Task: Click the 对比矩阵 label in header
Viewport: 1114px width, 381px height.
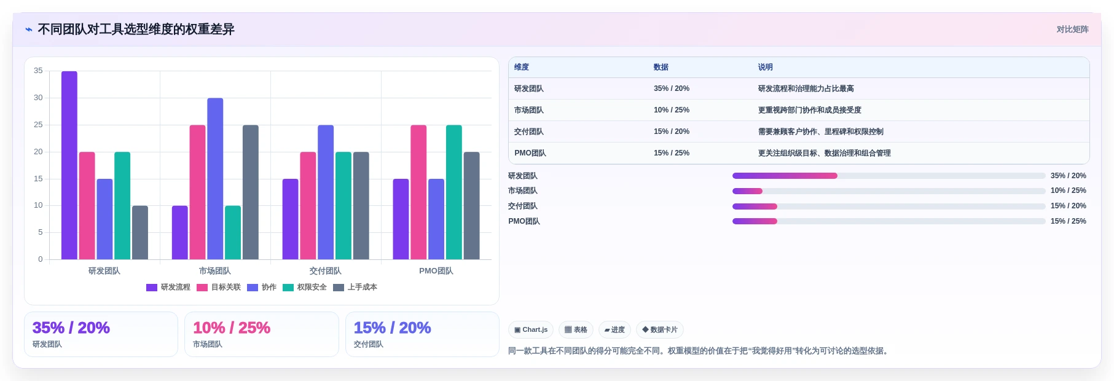Action: click(1072, 29)
